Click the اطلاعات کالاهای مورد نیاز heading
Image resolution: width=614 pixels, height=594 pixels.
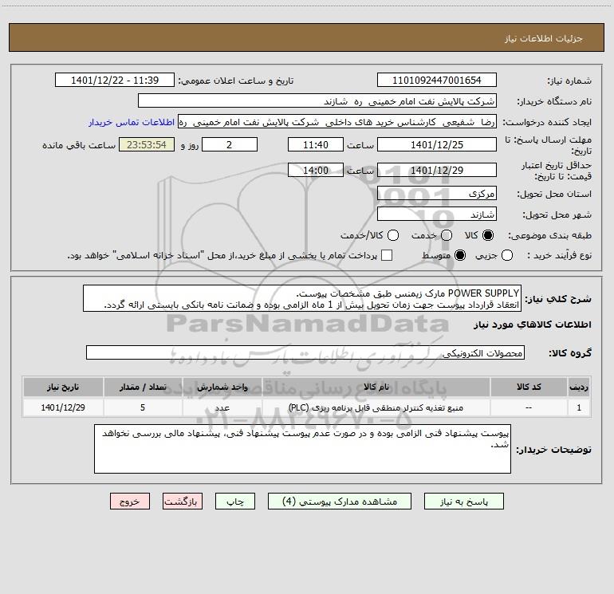tap(533, 325)
